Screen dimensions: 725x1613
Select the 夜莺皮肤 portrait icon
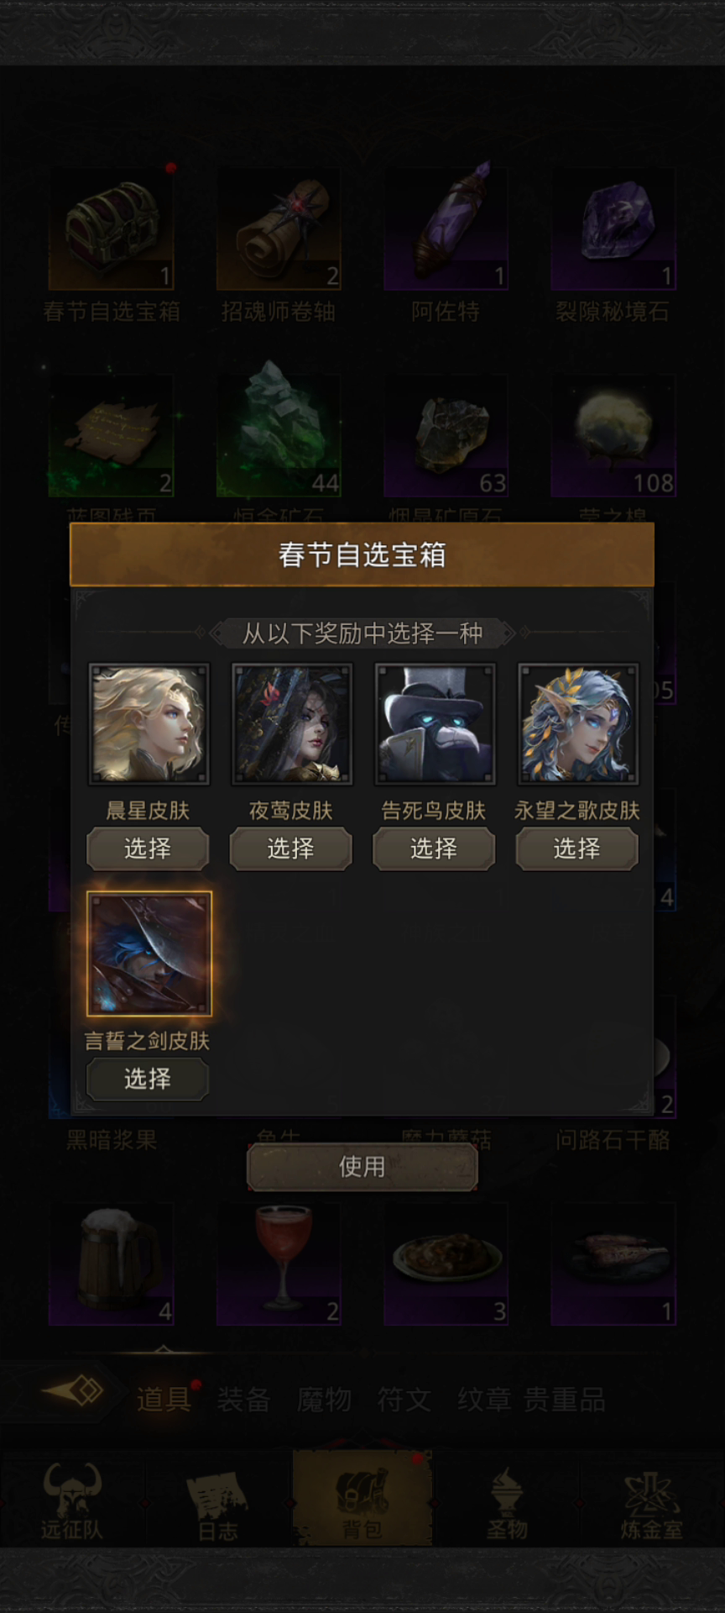(291, 724)
